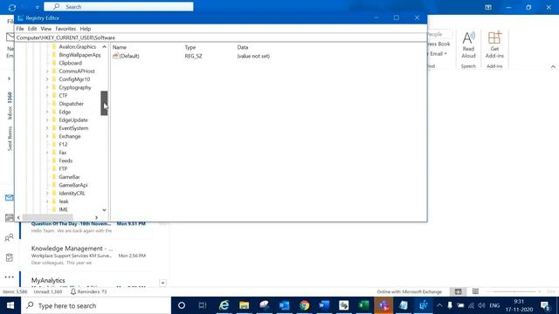559x314 pixels.
Task: Expand the Outlook folder pane chevron
Action: (9, 78)
